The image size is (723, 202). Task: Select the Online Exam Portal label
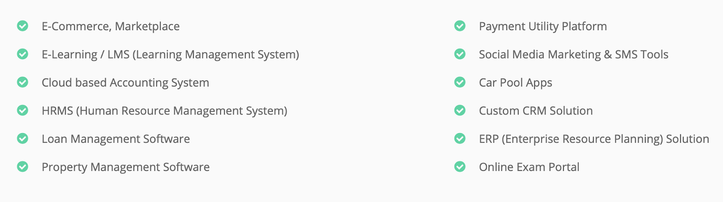[x=529, y=167]
